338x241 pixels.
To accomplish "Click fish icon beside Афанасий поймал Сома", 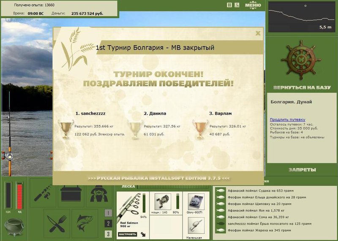I will (220, 217).
